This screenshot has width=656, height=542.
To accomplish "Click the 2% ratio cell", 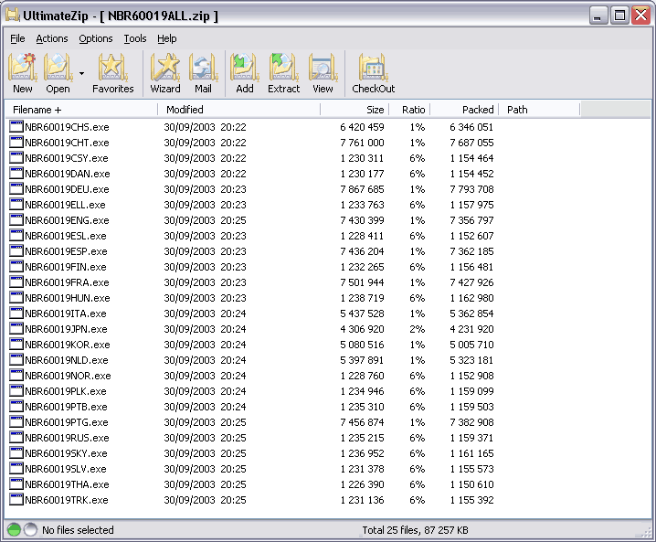I will tap(418, 329).
